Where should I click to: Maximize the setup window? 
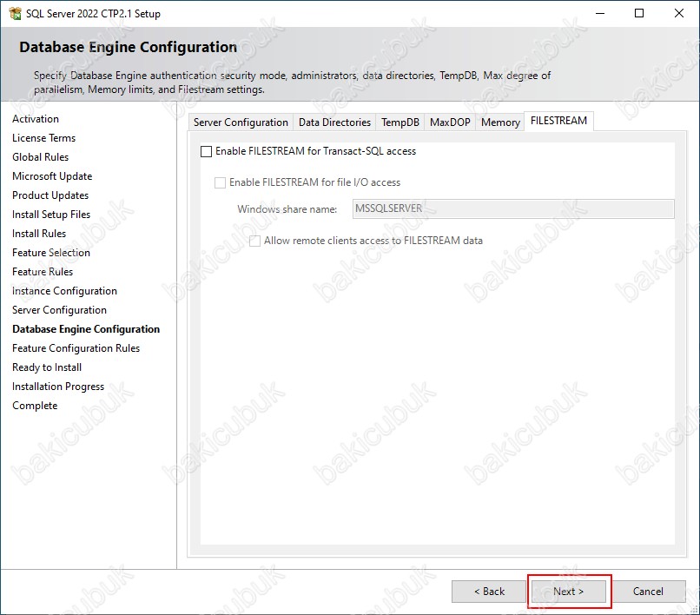(x=639, y=14)
